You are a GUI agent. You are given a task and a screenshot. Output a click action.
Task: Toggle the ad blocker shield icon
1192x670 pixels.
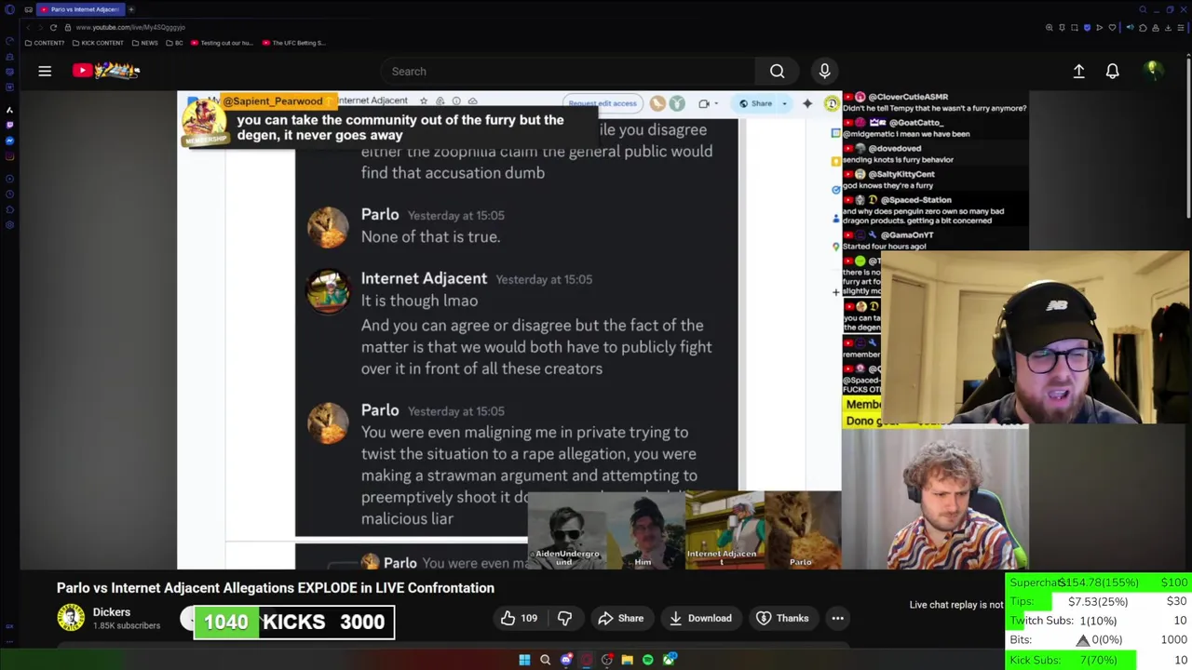(1087, 28)
